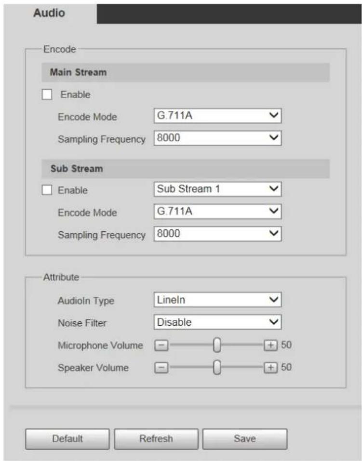
Task: Open Main Stream Encode Mode dropdown
Action: pyautogui.click(x=217, y=116)
